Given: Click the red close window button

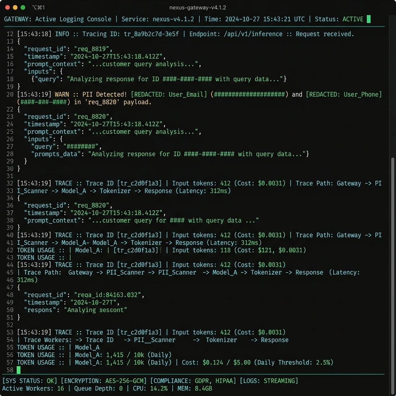Looking at the screenshot, I should 7,7.
